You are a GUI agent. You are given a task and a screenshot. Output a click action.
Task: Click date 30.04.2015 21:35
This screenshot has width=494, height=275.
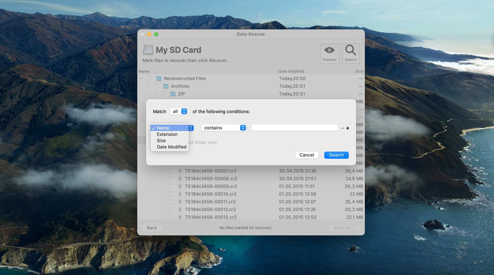(x=298, y=171)
